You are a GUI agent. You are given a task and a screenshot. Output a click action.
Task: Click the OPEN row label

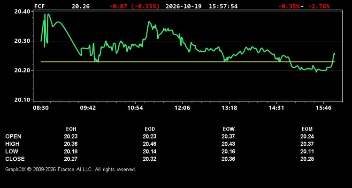[14, 136]
